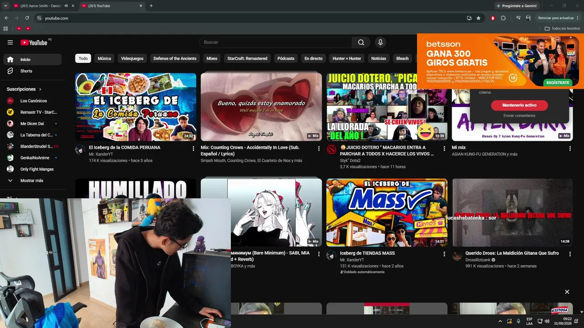Open the Chrome apps grid shortcut

coord(5,28)
